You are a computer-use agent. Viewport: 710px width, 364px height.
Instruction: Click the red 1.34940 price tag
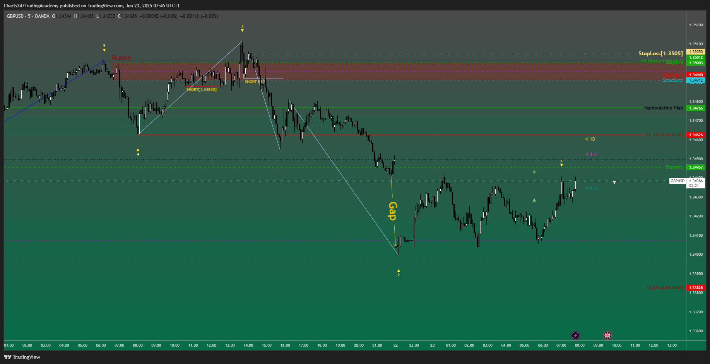[x=695, y=75]
